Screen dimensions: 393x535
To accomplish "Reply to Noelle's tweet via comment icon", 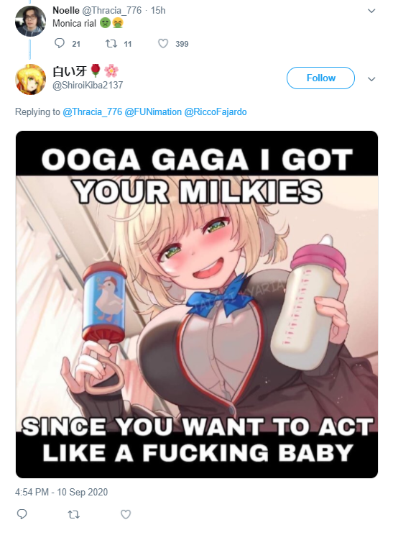I will pos(60,43).
